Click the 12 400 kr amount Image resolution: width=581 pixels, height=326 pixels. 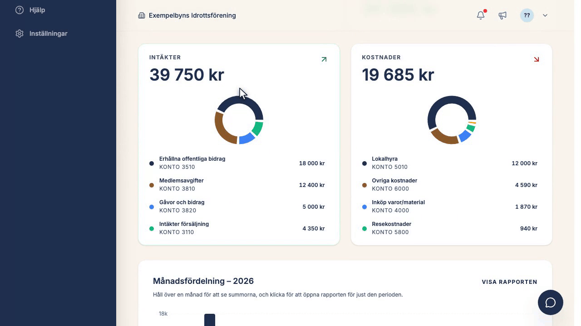click(x=312, y=185)
